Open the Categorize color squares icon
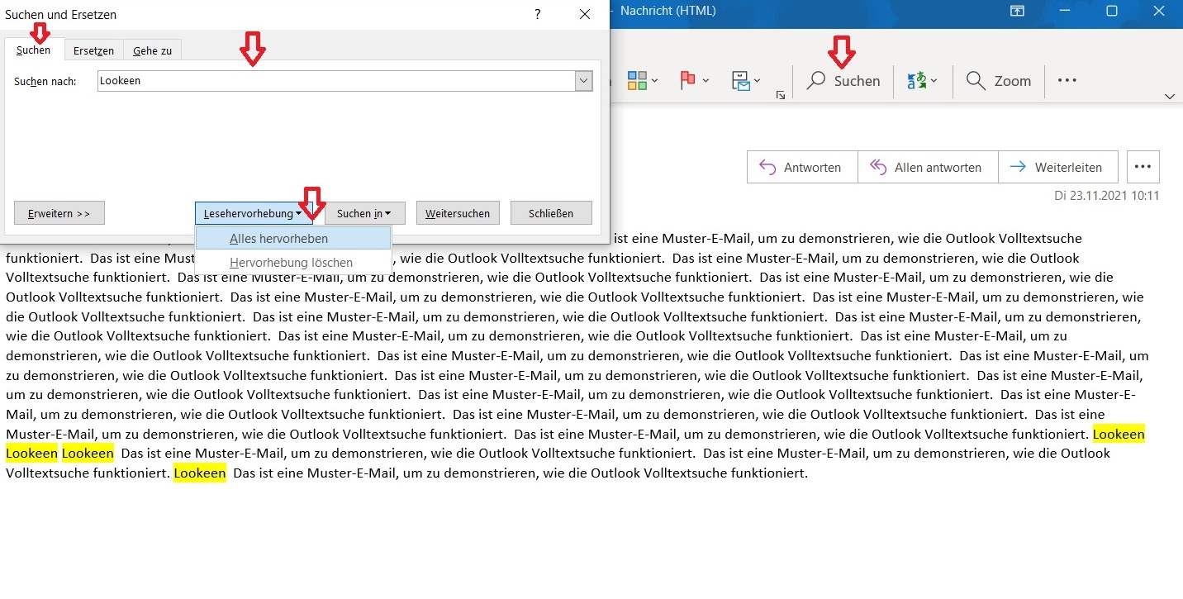Image resolution: width=1183 pixels, height=599 pixels. point(637,80)
